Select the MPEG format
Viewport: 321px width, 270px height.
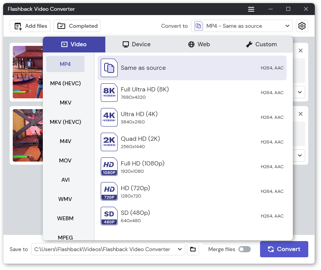[x=65, y=238]
